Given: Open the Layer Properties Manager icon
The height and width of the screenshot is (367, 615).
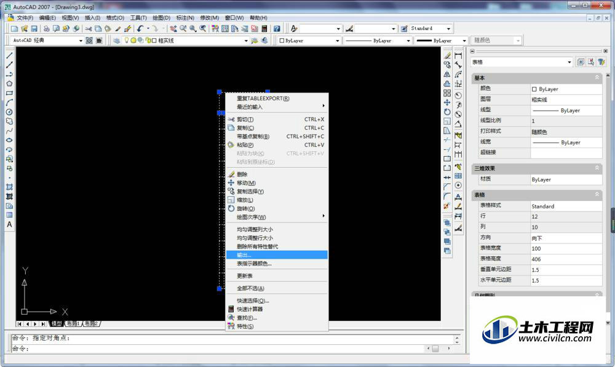Looking at the screenshot, I should [116, 41].
